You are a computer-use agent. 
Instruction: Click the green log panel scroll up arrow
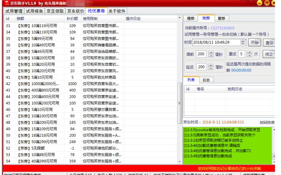pos(274,130)
